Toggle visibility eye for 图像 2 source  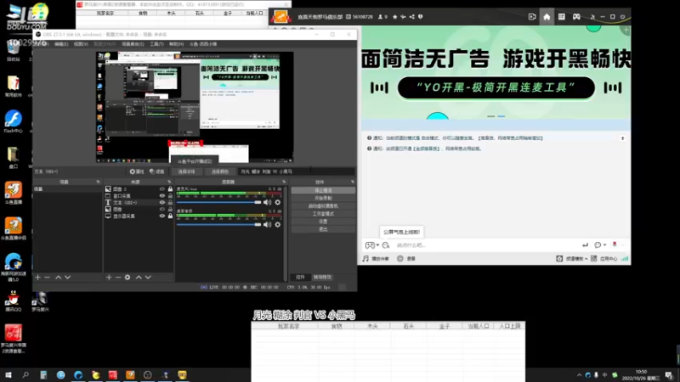[161, 189]
